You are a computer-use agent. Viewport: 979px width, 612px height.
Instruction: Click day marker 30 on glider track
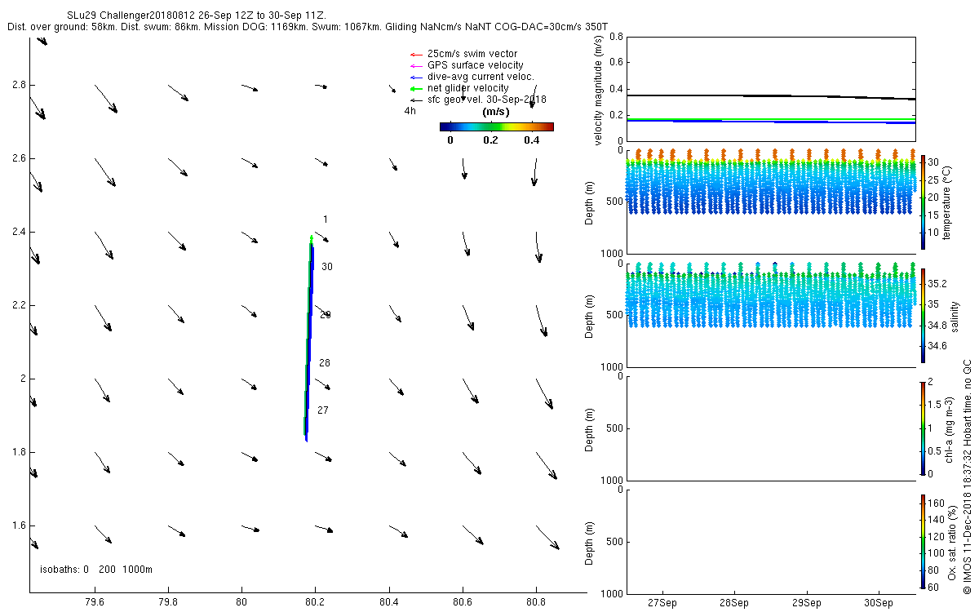click(x=327, y=267)
